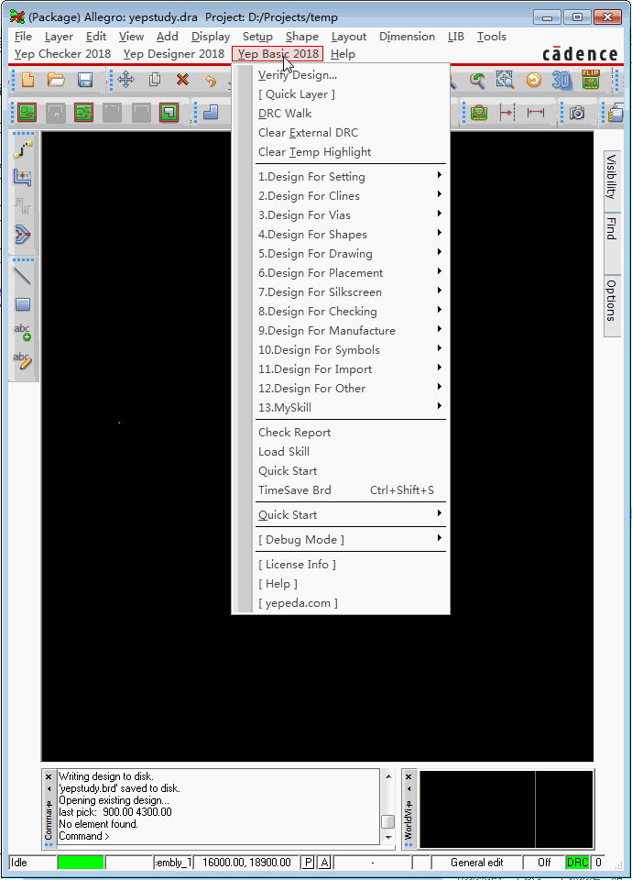Open the Options side tab
The width and height of the screenshot is (632, 880).
tap(612, 306)
